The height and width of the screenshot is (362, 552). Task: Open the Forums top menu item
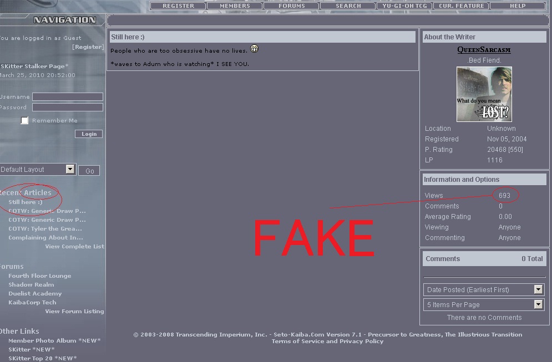coord(291,6)
